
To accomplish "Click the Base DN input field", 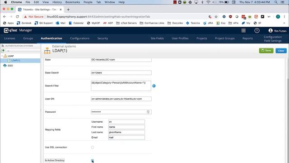I will (121, 60).
